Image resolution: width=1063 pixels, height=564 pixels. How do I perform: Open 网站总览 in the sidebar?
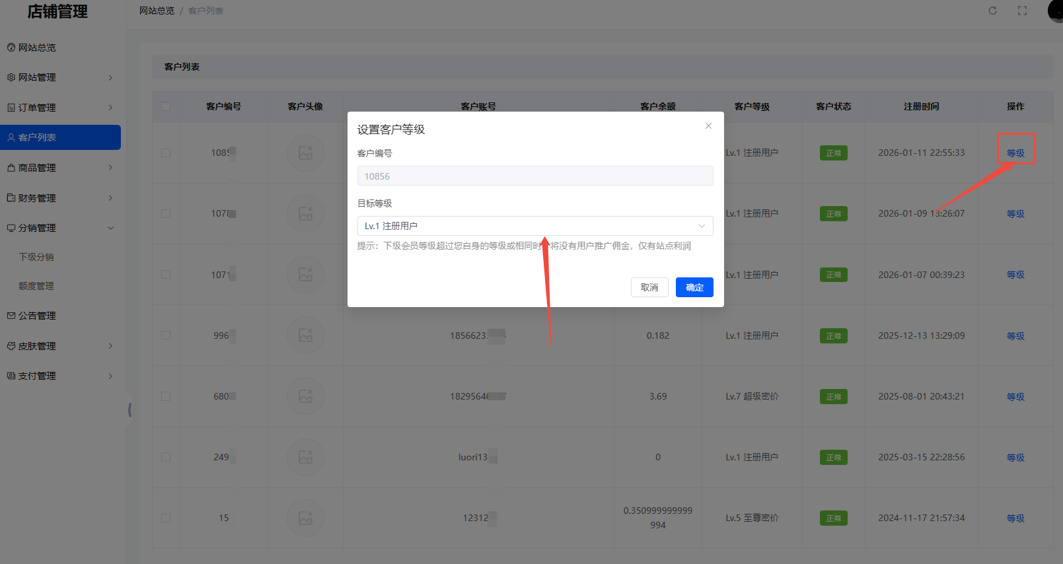tap(61, 48)
